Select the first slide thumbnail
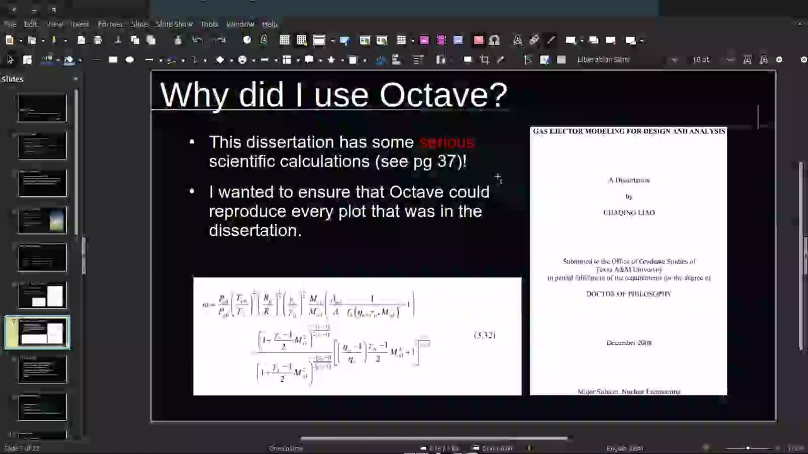The image size is (808, 454). 42,108
